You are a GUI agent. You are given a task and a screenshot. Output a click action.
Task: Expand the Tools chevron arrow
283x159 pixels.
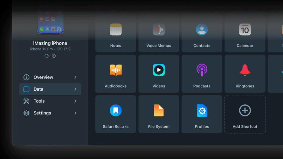pos(75,101)
